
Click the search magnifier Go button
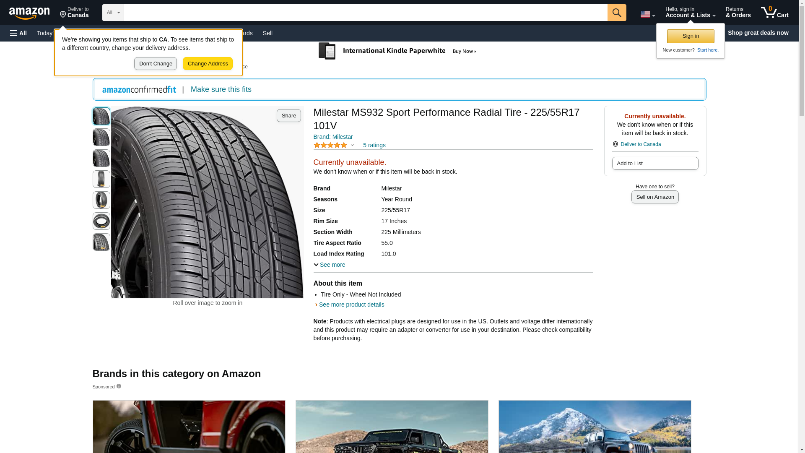[x=616, y=13]
